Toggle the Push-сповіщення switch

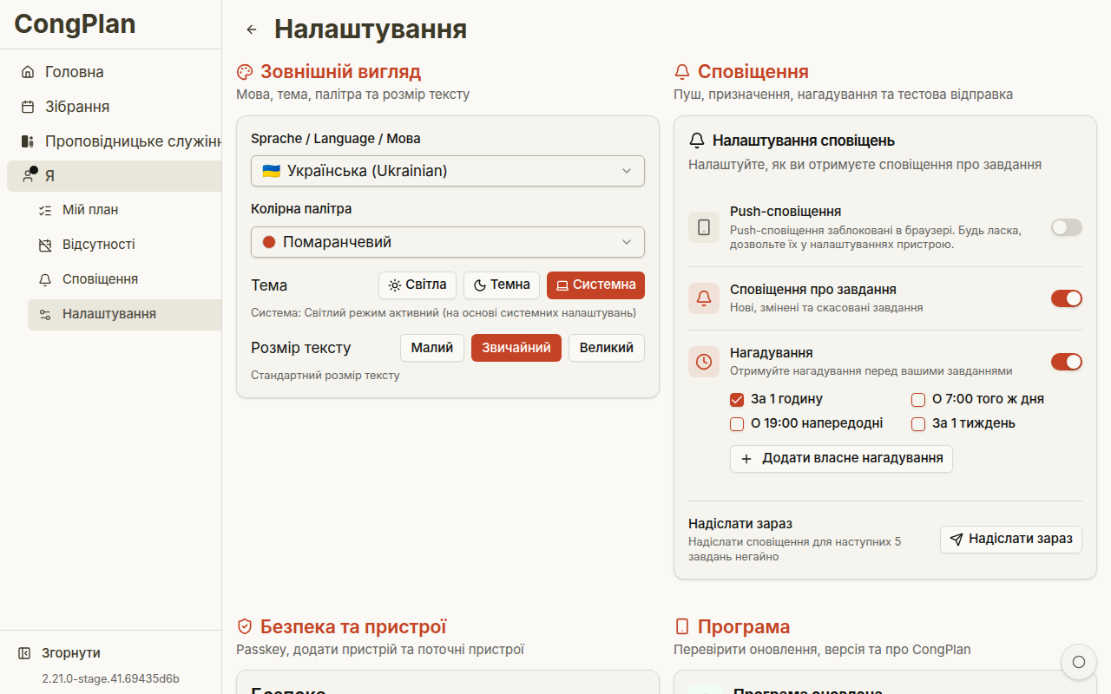pyautogui.click(x=1067, y=227)
